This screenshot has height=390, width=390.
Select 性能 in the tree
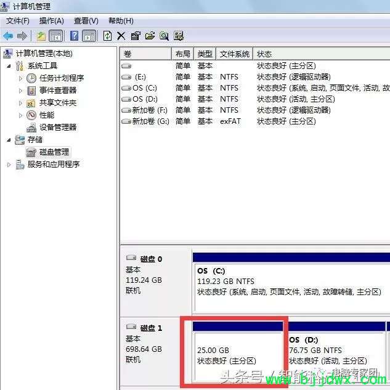coord(47,115)
